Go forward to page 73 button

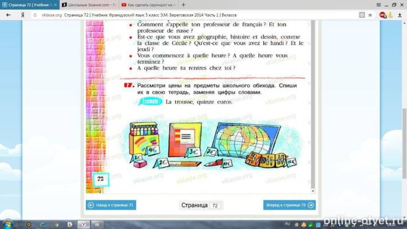290,205
